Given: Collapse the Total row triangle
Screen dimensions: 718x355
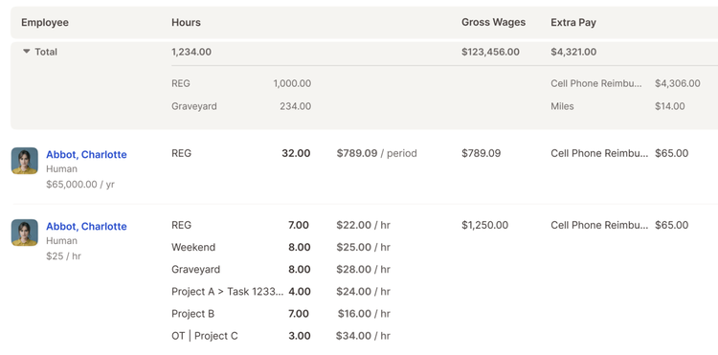Looking at the screenshot, I should (27, 52).
